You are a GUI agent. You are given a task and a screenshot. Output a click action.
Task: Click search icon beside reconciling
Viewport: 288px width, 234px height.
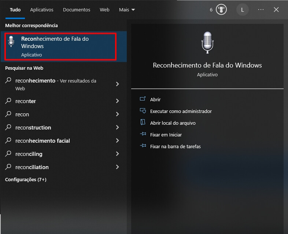click(8, 154)
